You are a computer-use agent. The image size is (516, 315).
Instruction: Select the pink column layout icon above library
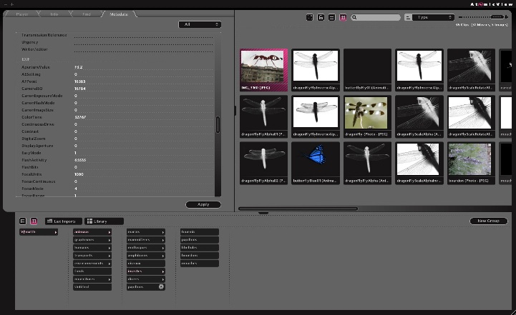coord(34,221)
